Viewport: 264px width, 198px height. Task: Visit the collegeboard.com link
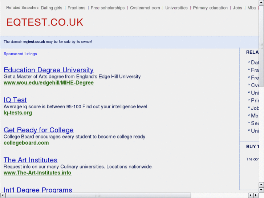point(26,143)
